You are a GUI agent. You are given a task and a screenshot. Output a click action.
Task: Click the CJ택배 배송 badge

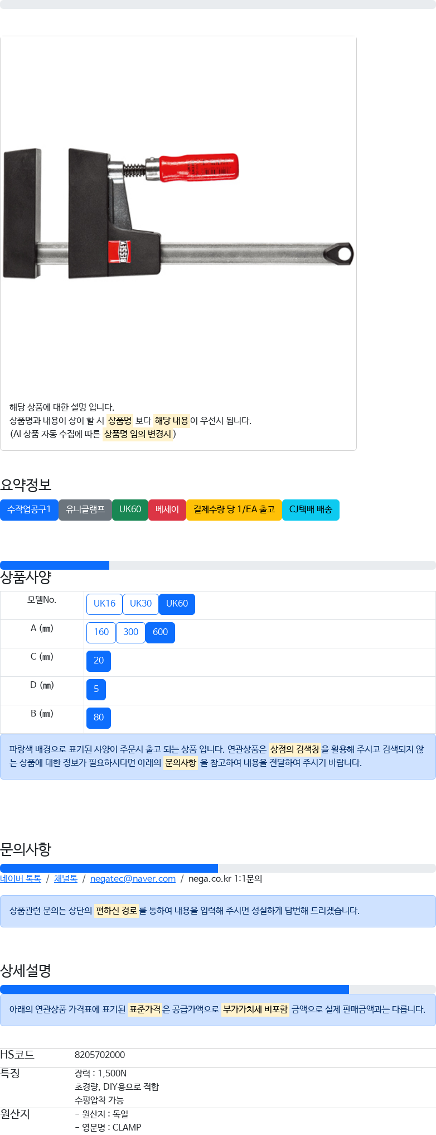click(311, 509)
